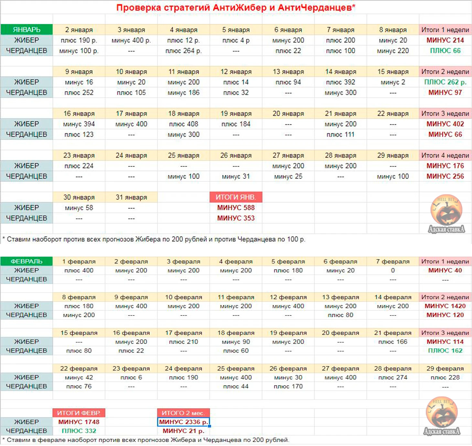Select the "минус 400 р." cell
Screen dimensions: 472x446
click(x=131, y=40)
